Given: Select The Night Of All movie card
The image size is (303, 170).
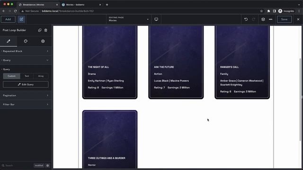Looking at the screenshot, I should pos(110,62).
